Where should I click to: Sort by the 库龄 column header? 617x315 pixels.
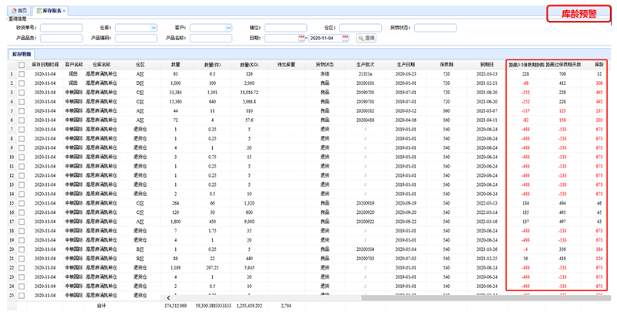(x=599, y=65)
